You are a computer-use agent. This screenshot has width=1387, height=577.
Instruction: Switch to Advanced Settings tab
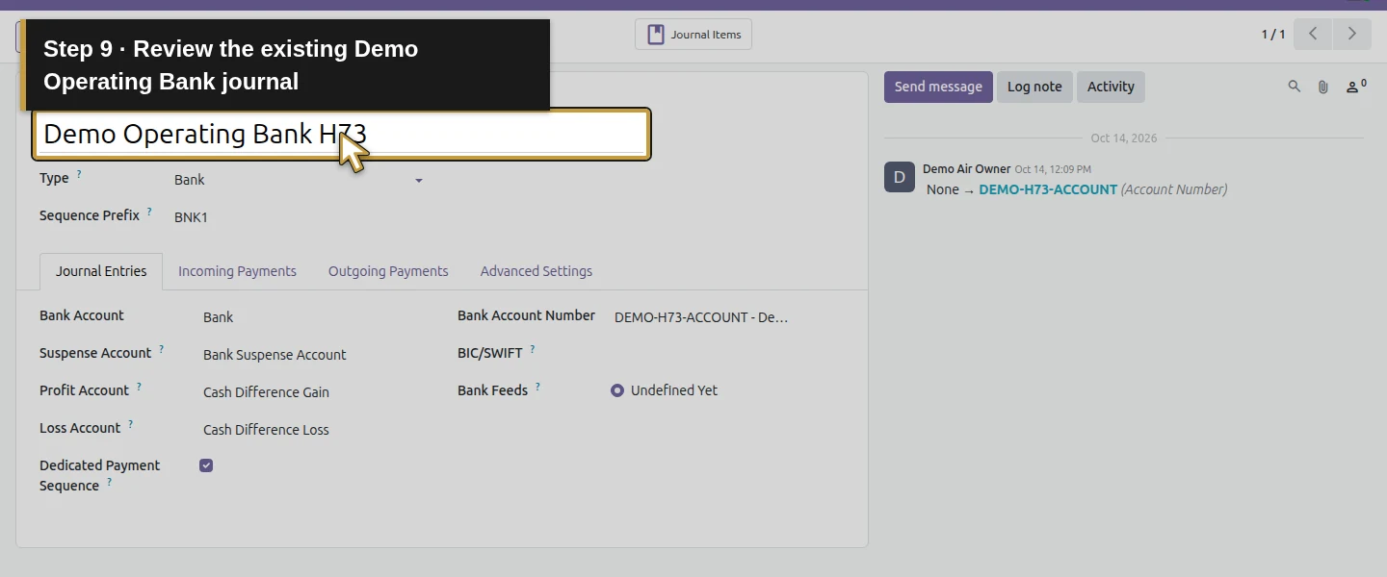(x=536, y=271)
